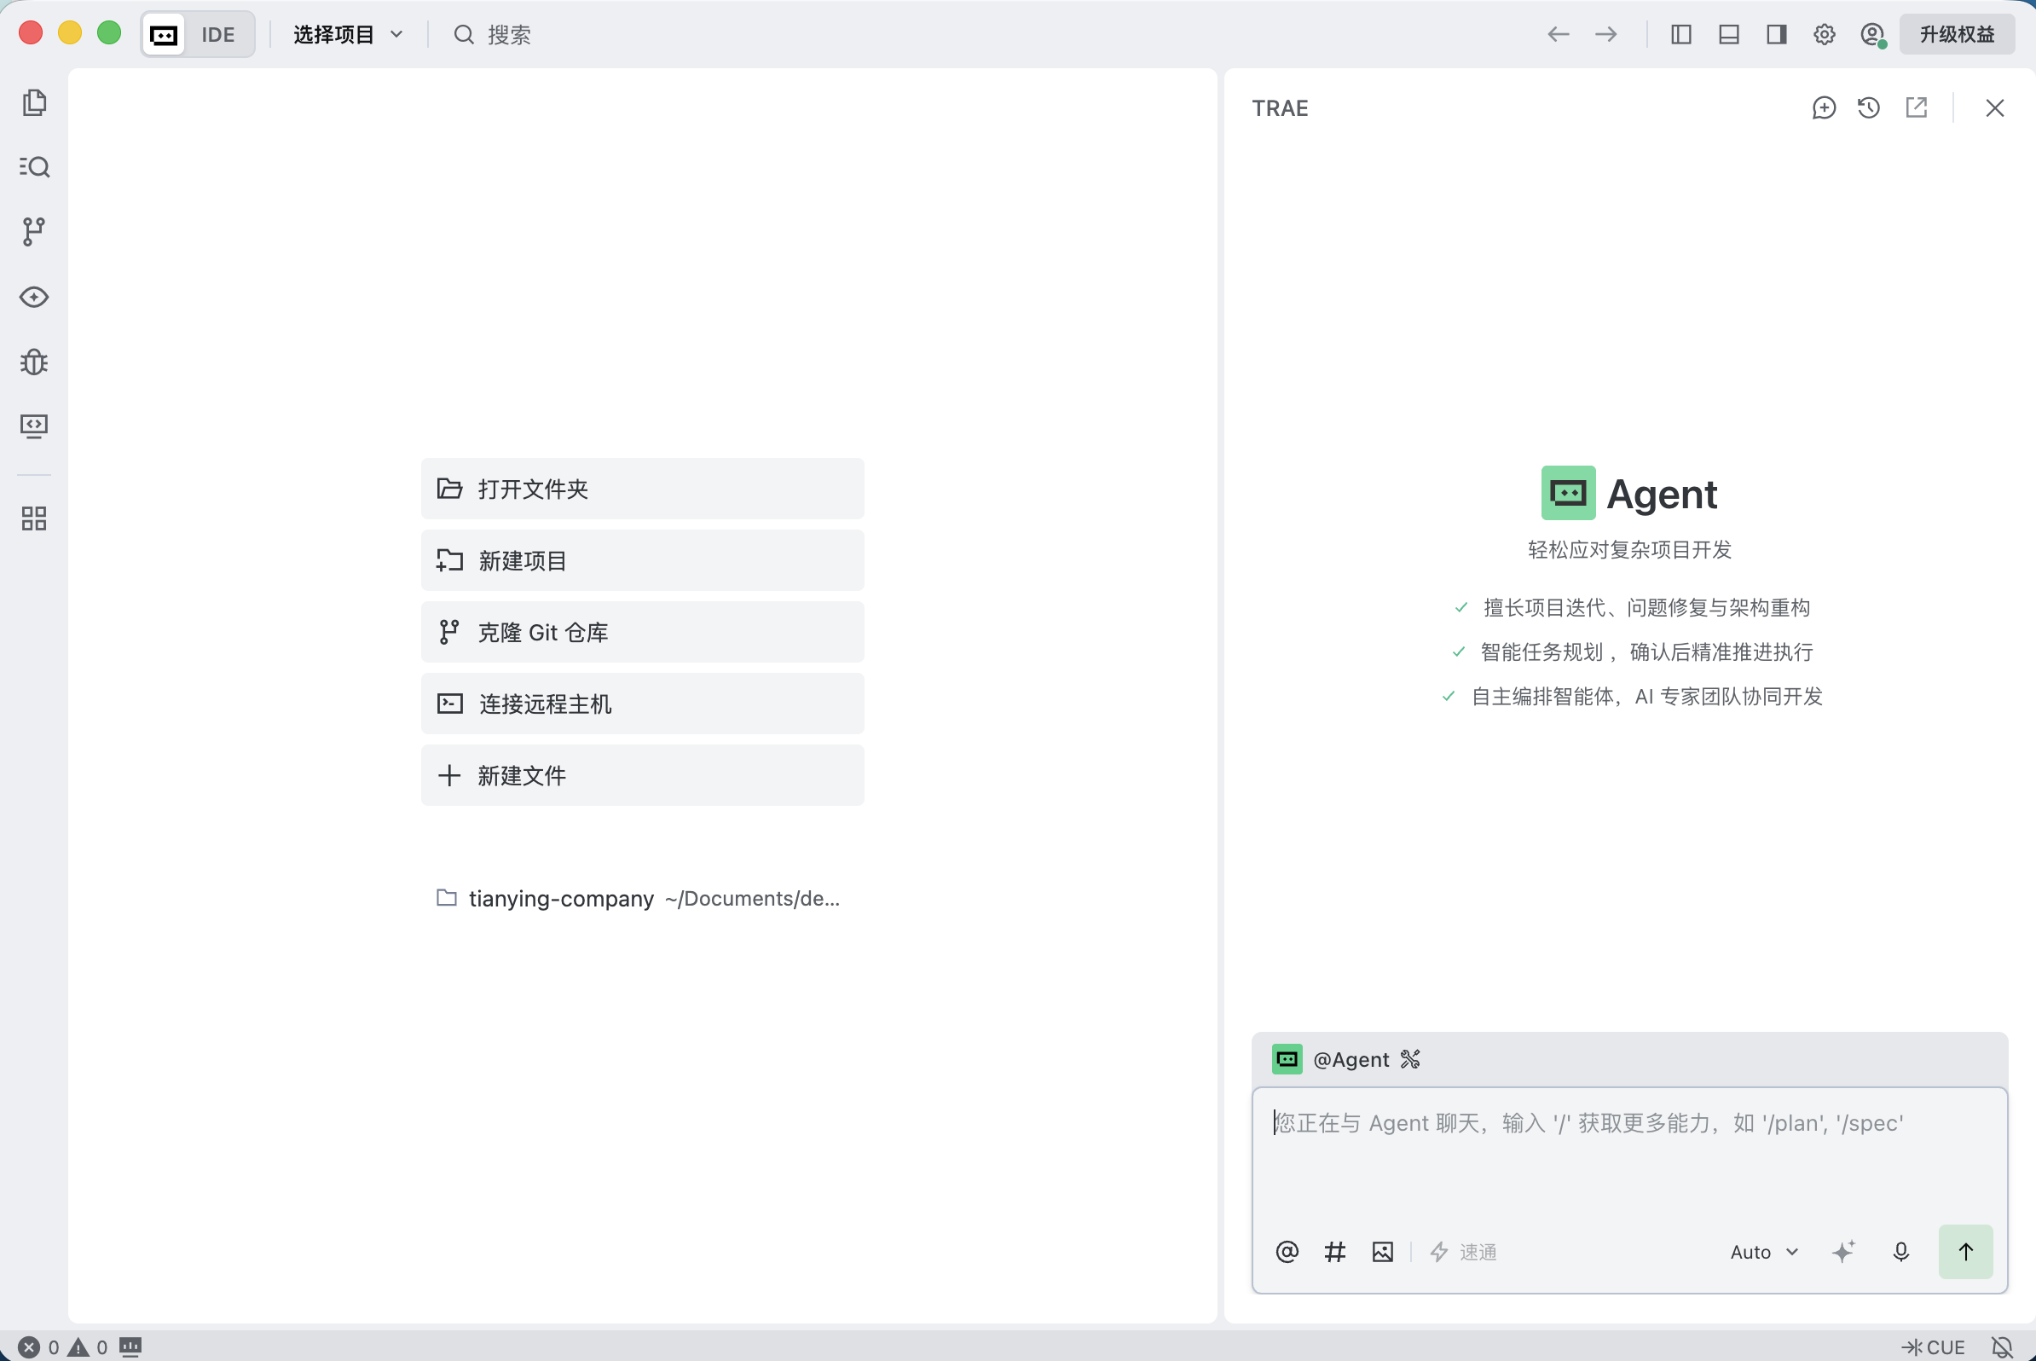Open the Auto model selector dropdown
The height and width of the screenshot is (1361, 2036).
[x=1764, y=1252]
